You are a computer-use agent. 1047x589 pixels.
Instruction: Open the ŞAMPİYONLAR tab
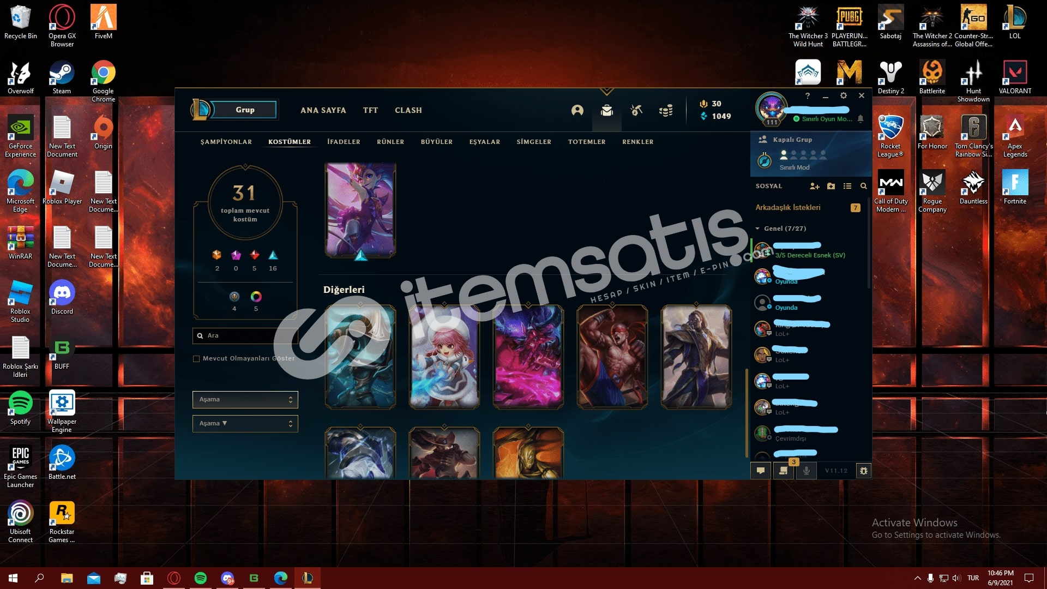pyautogui.click(x=226, y=142)
